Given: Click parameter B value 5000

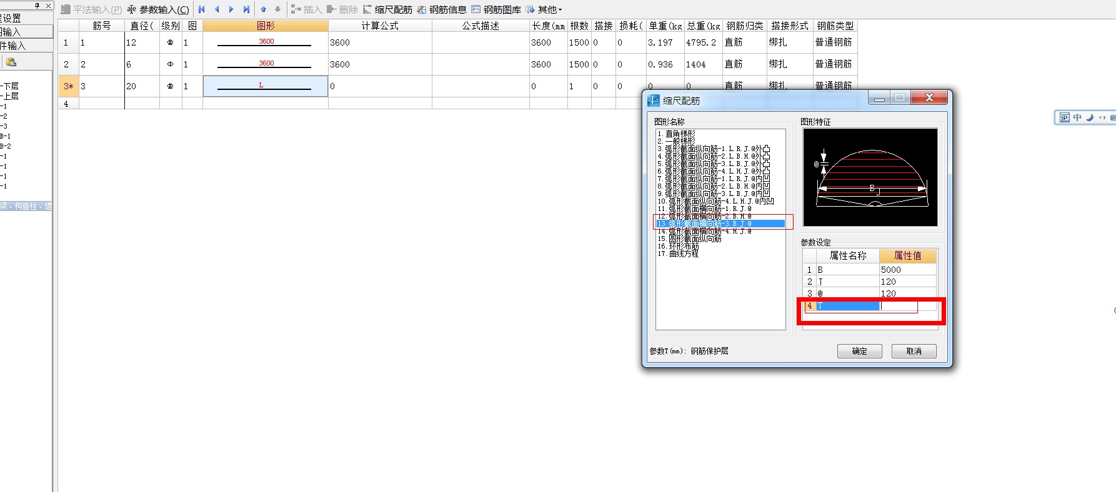Looking at the screenshot, I should 908,270.
